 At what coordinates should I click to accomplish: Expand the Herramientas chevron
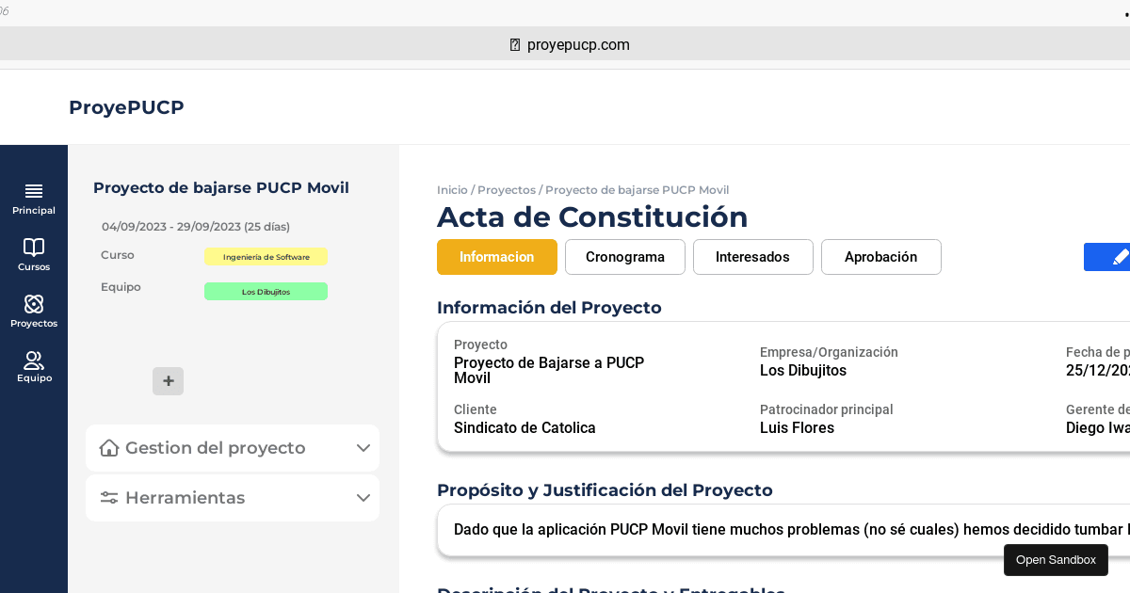point(363,498)
